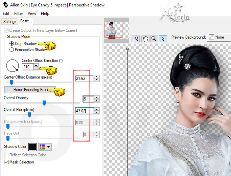Click the direction angle dial

[x=13, y=65]
